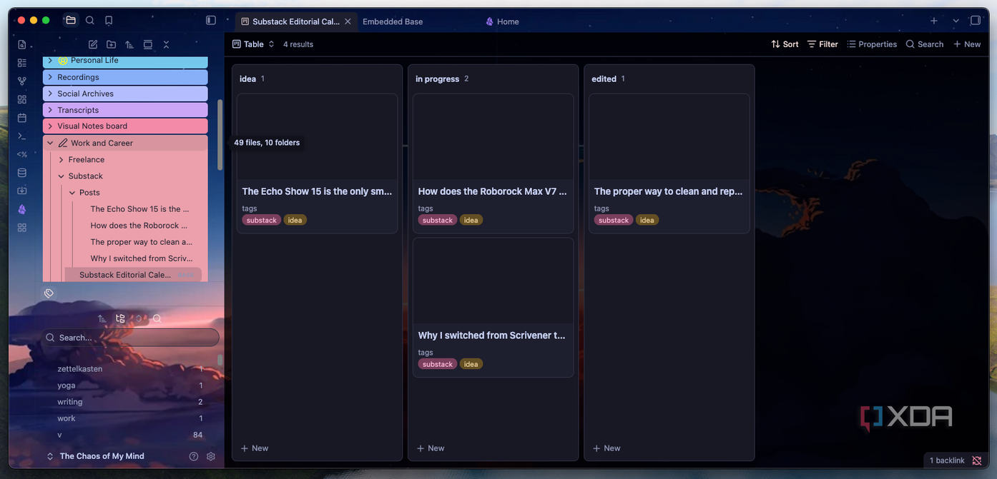Open a new tab with plus icon
997x479 pixels.
pyautogui.click(x=934, y=21)
